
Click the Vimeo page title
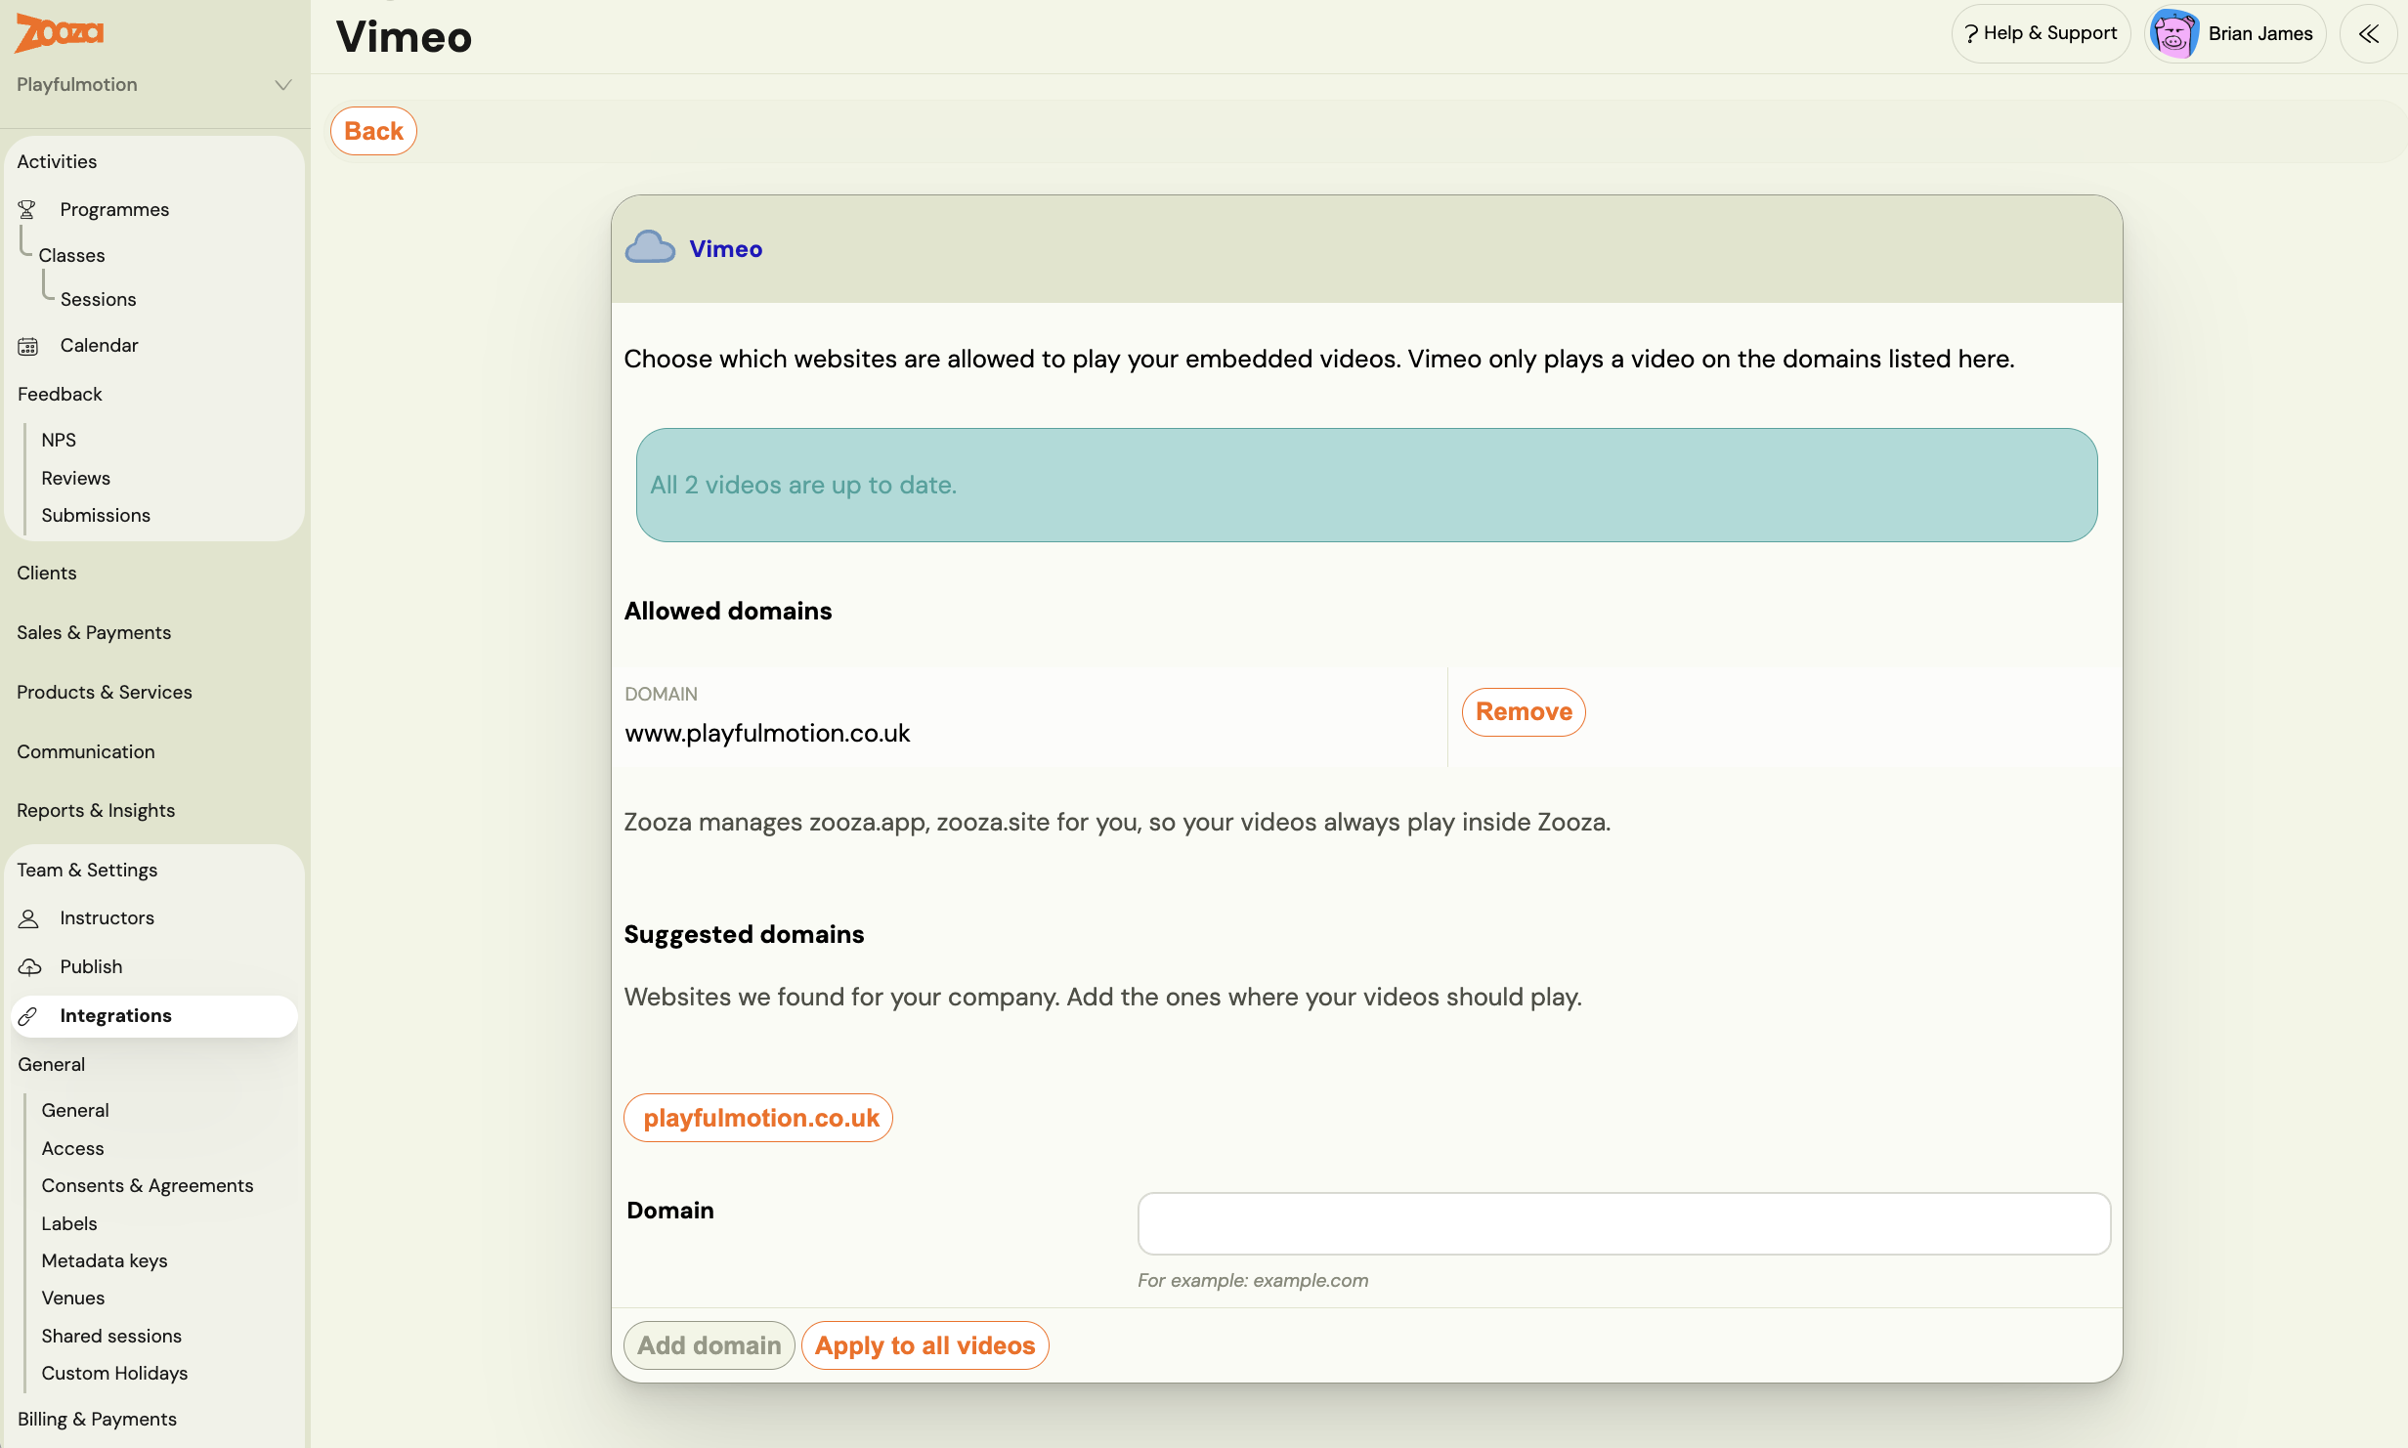(404, 37)
